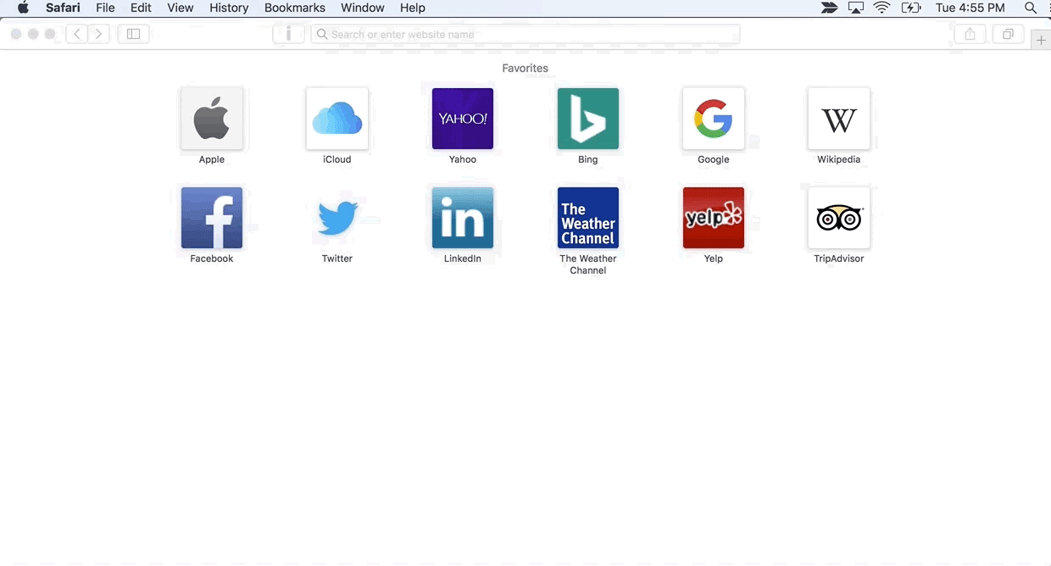The height and width of the screenshot is (566, 1051).
Task: Open the Yahoo favorite tile
Action: point(463,119)
